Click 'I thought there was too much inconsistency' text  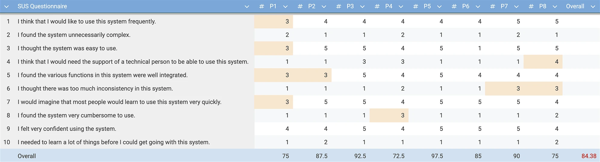95,89
